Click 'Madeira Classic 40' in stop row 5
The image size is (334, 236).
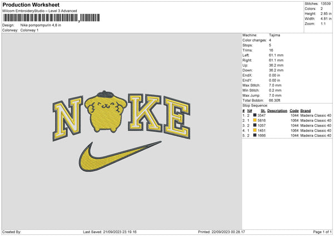[316, 135]
